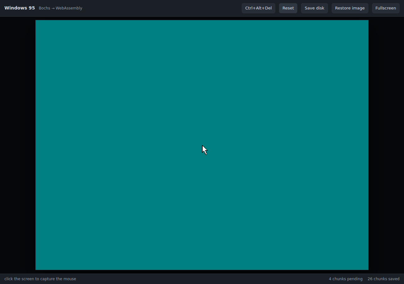Reset the emulator with the Reset button
This screenshot has height=284, width=404.
[x=288, y=8]
